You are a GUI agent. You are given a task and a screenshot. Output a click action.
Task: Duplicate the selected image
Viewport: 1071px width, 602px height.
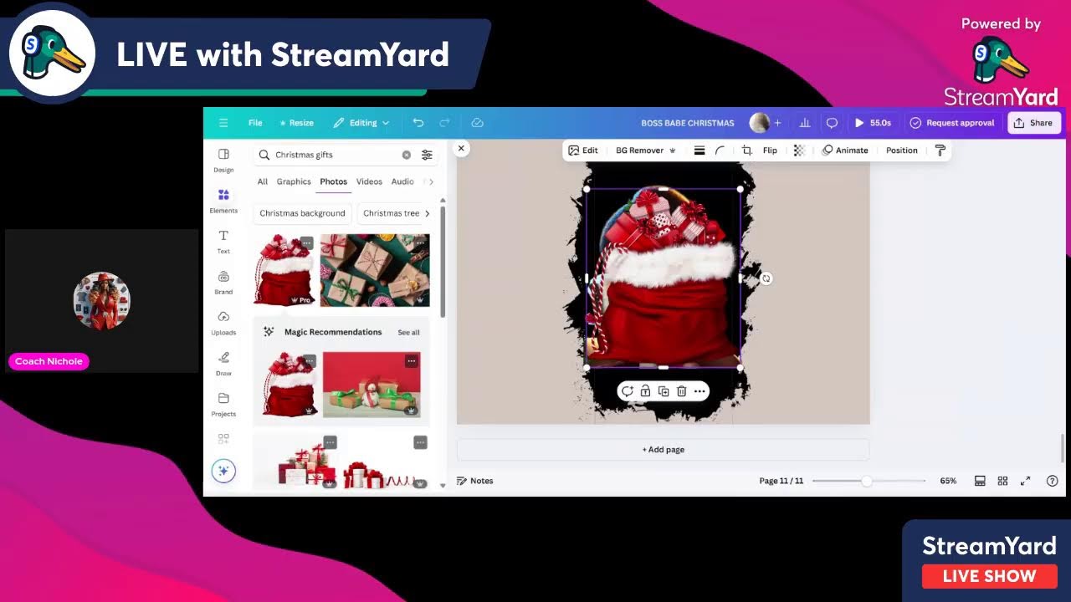click(664, 391)
